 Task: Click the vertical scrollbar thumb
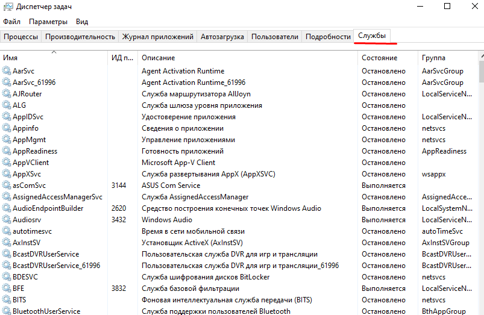pos(480,71)
